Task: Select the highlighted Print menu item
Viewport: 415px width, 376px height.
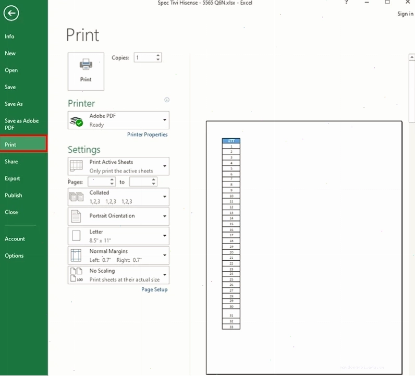Action: (24, 144)
